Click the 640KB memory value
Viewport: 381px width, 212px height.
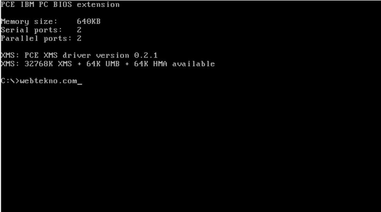coord(89,22)
